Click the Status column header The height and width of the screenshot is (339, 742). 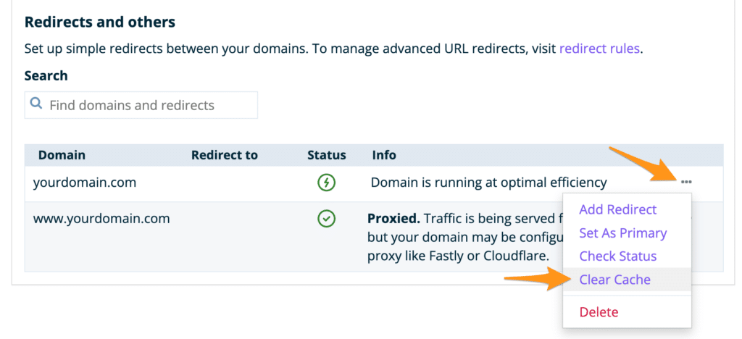click(x=326, y=155)
